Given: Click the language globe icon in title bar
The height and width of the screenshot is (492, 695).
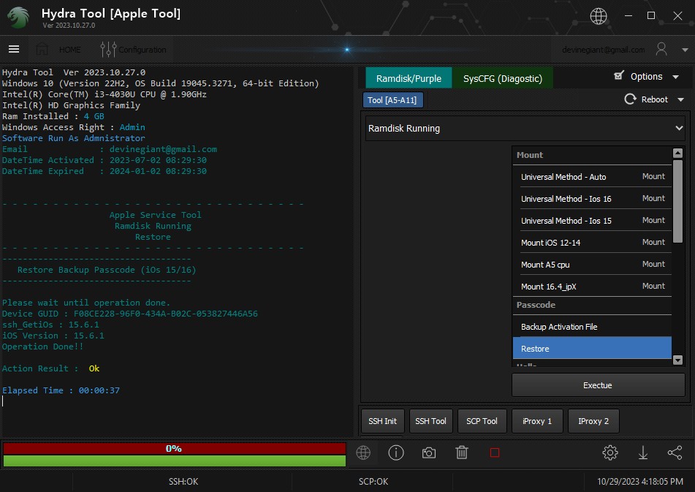Looking at the screenshot, I should coord(599,16).
